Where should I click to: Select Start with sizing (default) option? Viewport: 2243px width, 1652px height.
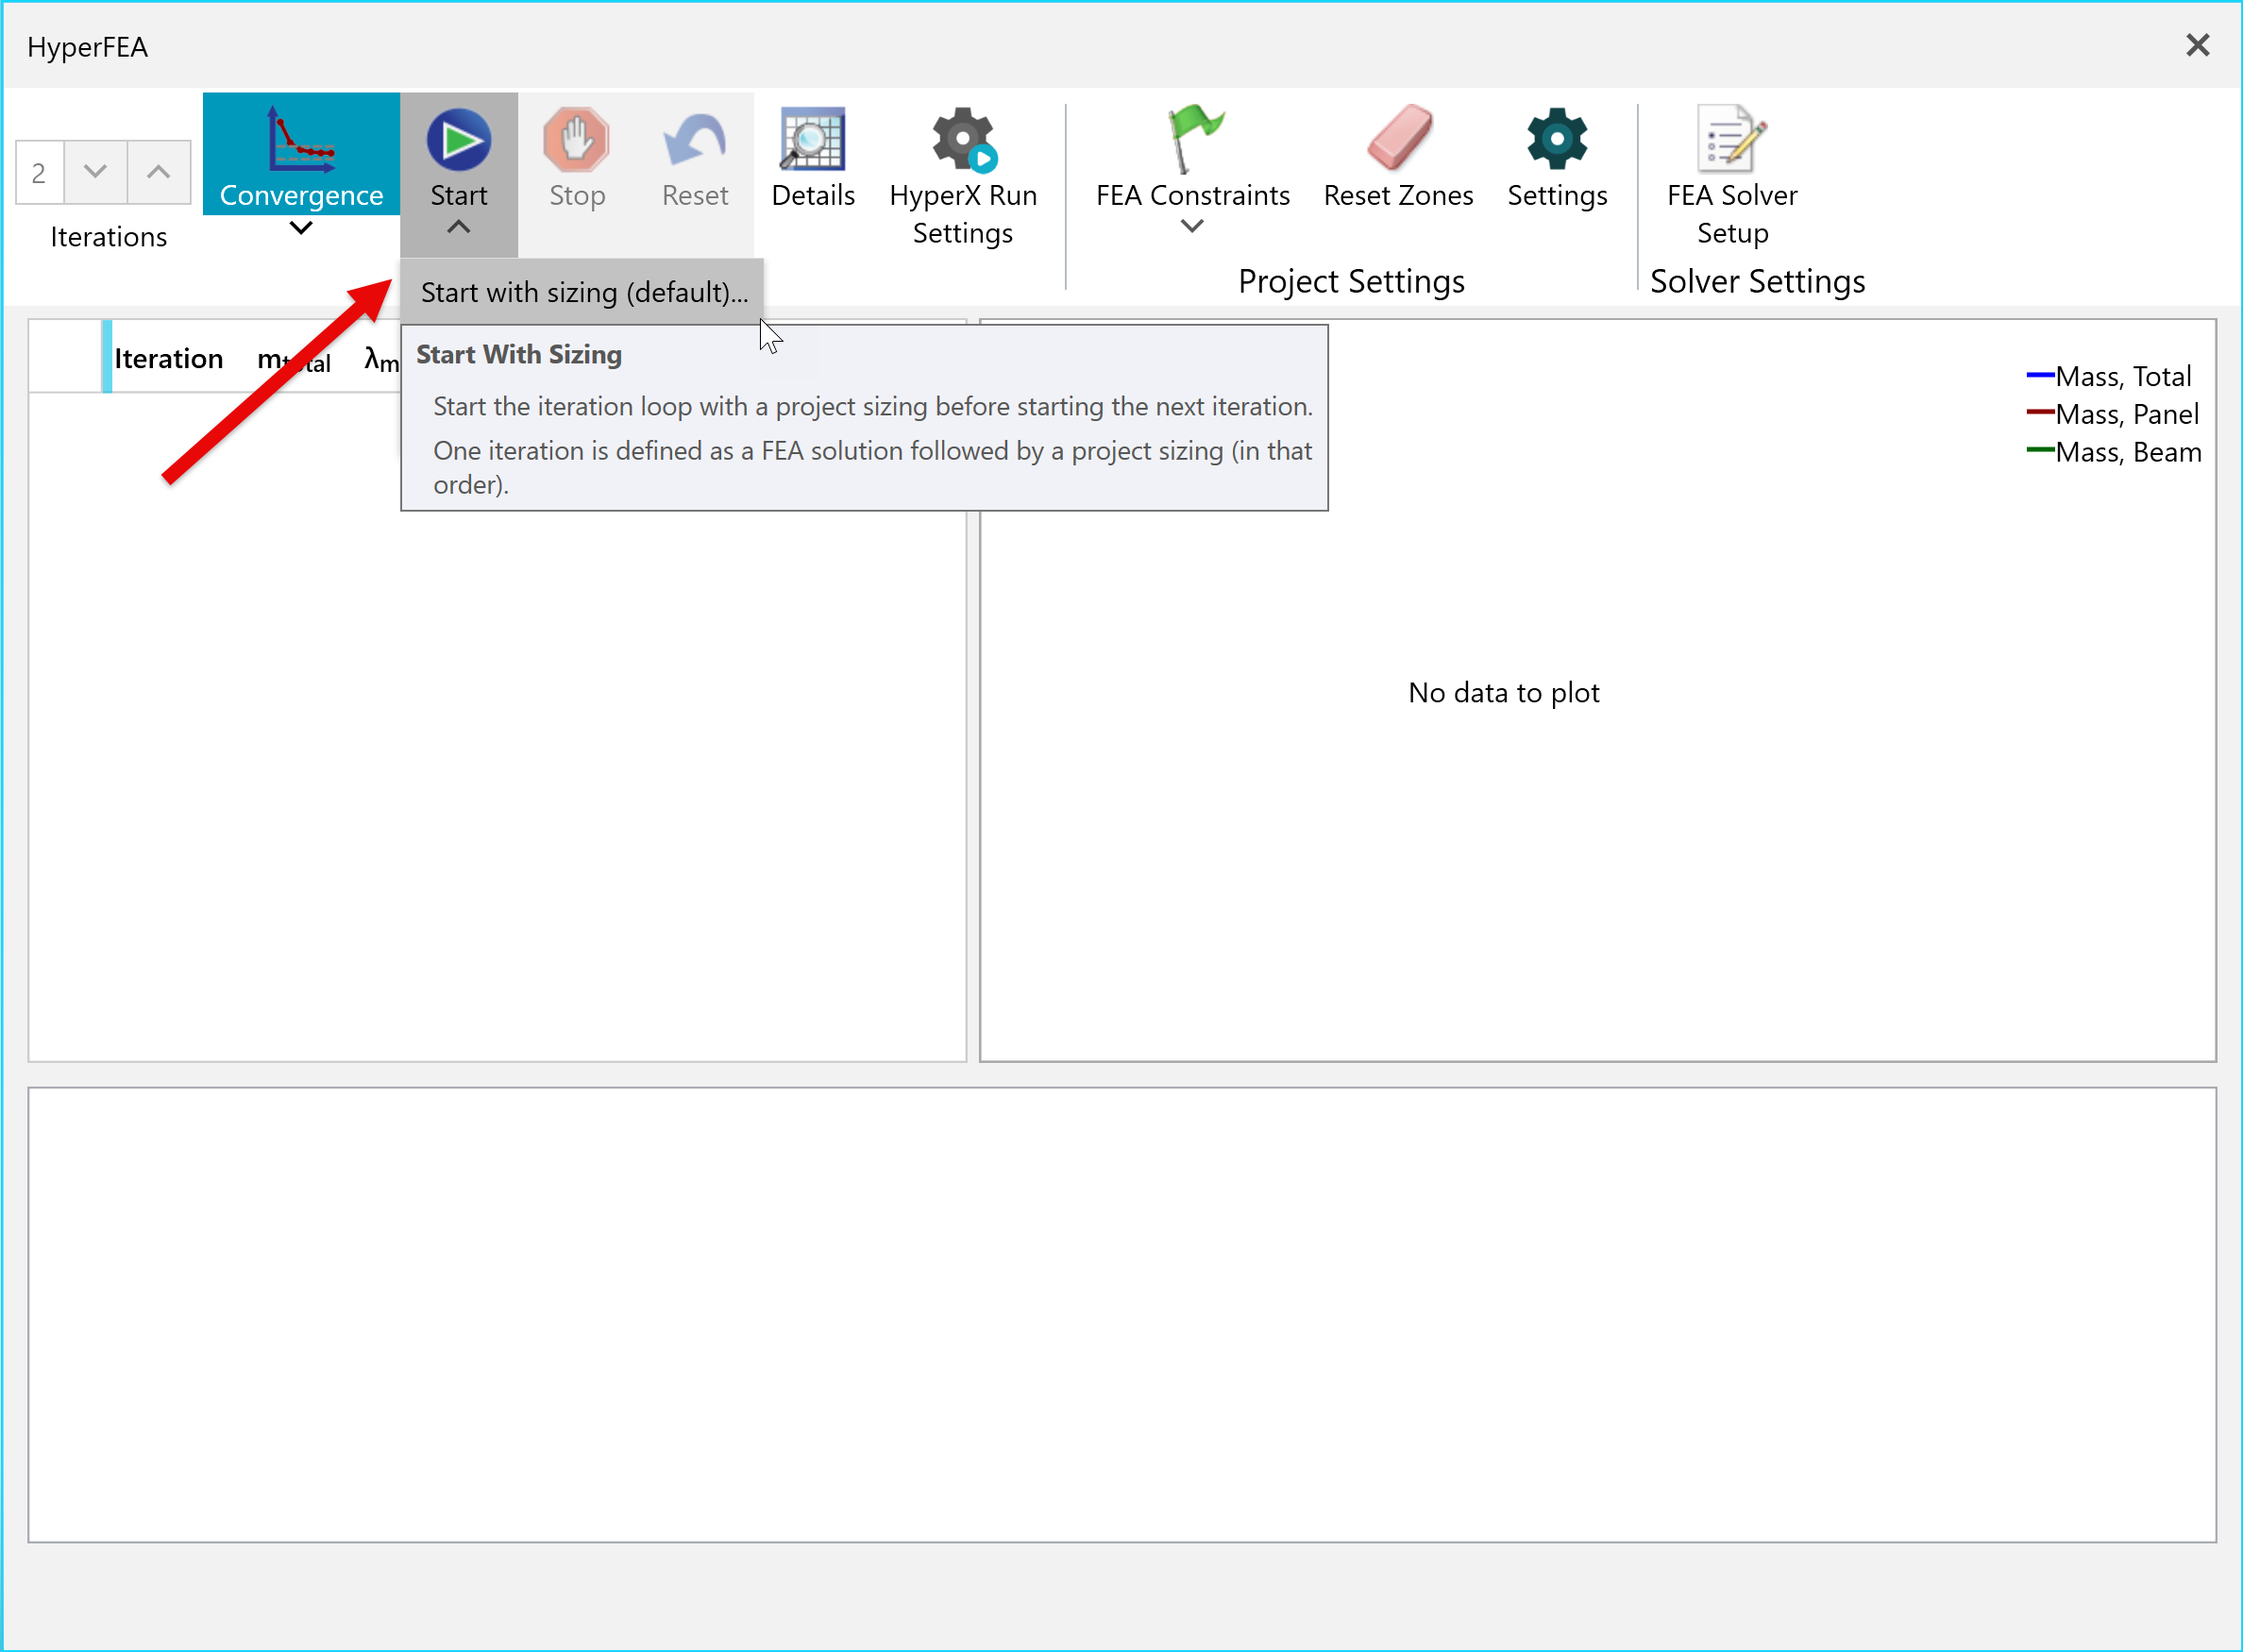[584, 292]
